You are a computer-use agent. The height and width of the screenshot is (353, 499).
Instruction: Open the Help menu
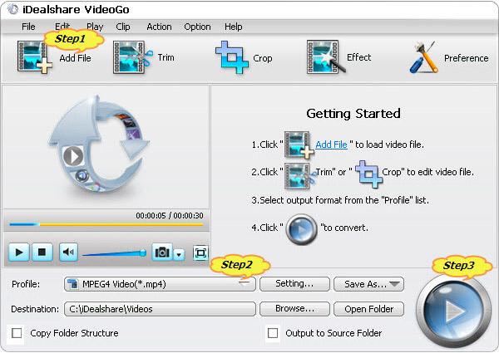(x=233, y=27)
